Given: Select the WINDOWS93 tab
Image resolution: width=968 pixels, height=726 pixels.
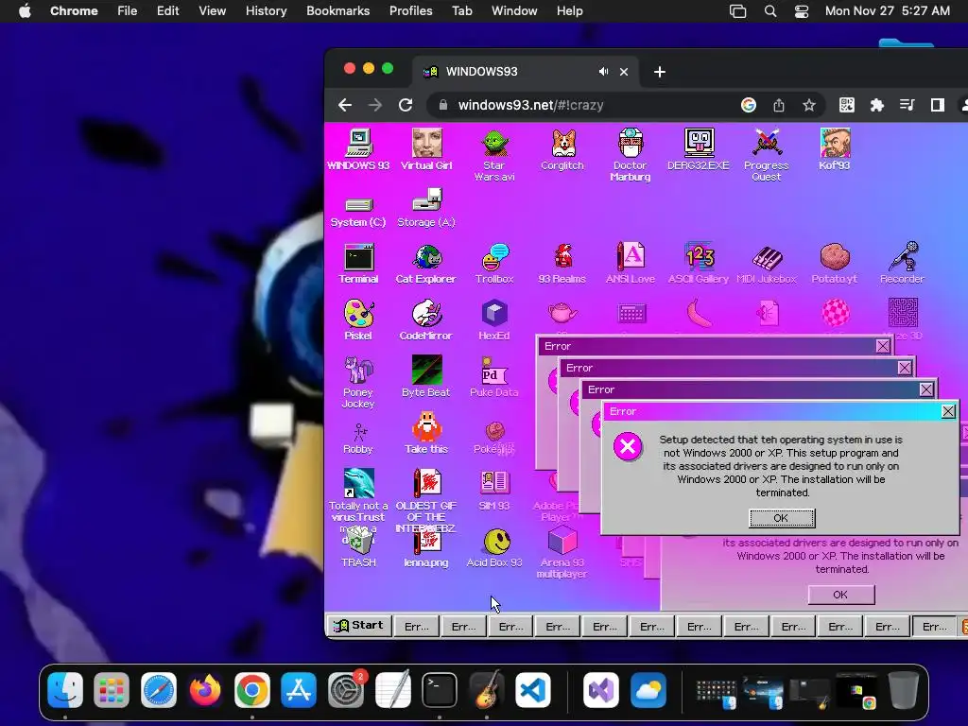Looking at the screenshot, I should click(526, 72).
